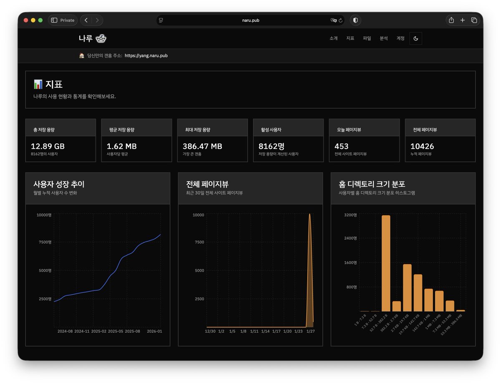Click the 19.7 KB - 142.7 KB histogram bar
Viewport: 501px width, 384px height.
418,293
